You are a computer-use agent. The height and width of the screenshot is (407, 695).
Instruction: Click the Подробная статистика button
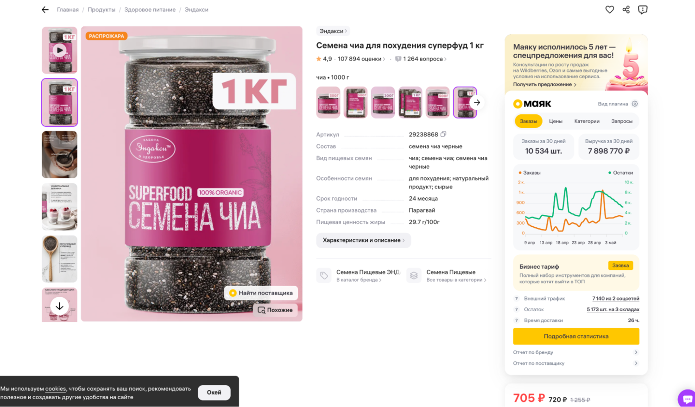coord(576,336)
